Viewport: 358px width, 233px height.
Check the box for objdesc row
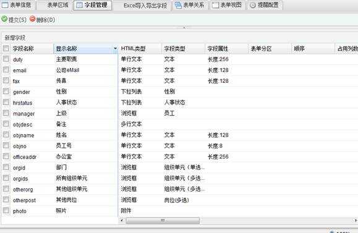[6, 124]
